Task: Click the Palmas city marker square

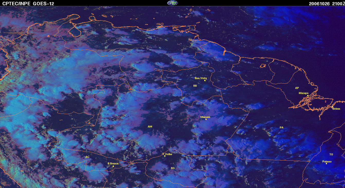Action: click(x=326, y=164)
